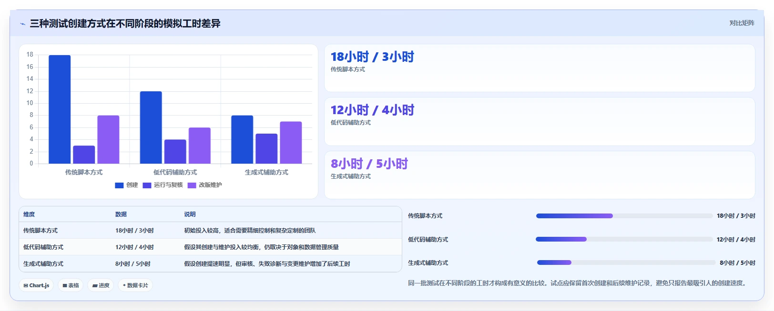Click description starting 初始投入较高
This screenshot has width=774, height=311.
(250, 231)
